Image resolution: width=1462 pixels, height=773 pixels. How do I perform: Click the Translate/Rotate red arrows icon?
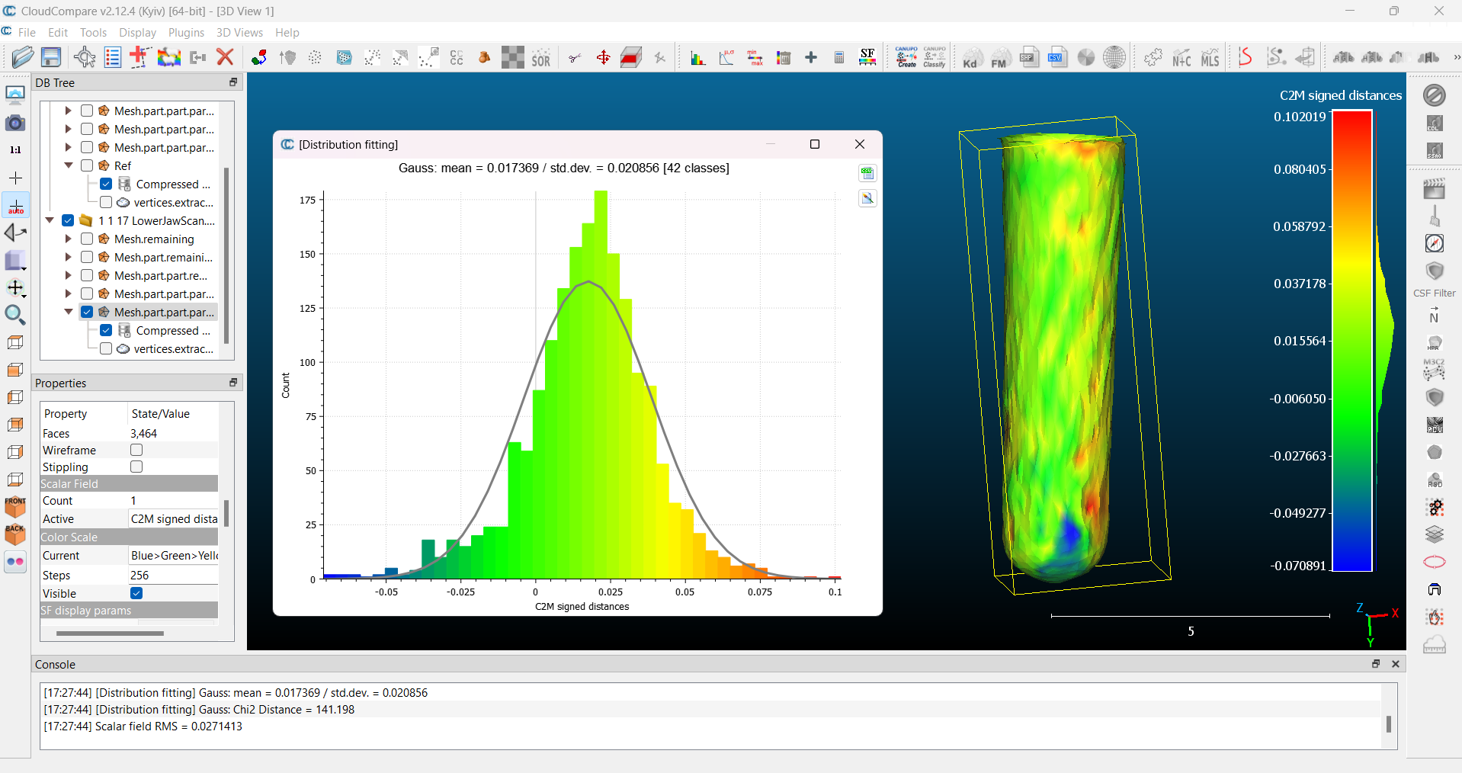[603, 58]
